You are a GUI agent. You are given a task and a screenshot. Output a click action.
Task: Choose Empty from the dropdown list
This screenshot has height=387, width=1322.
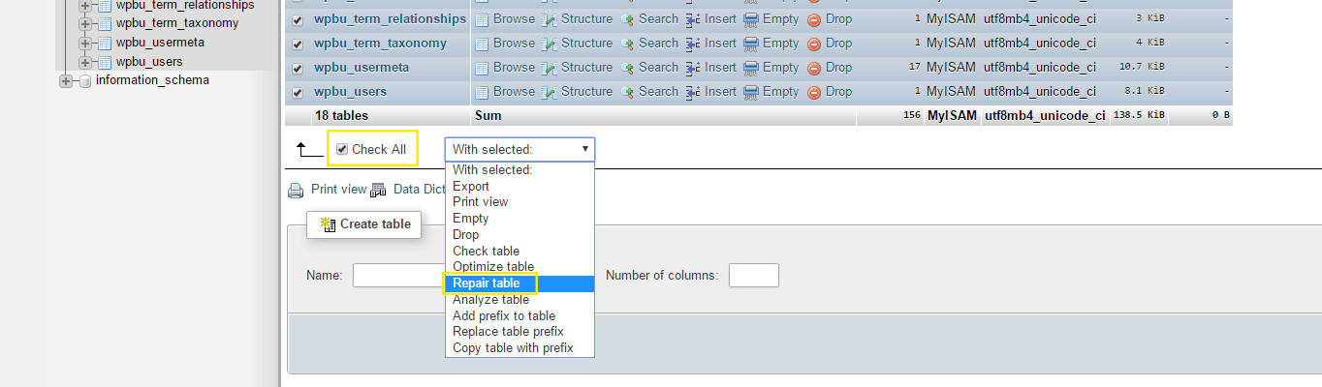pyautogui.click(x=519, y=219)
